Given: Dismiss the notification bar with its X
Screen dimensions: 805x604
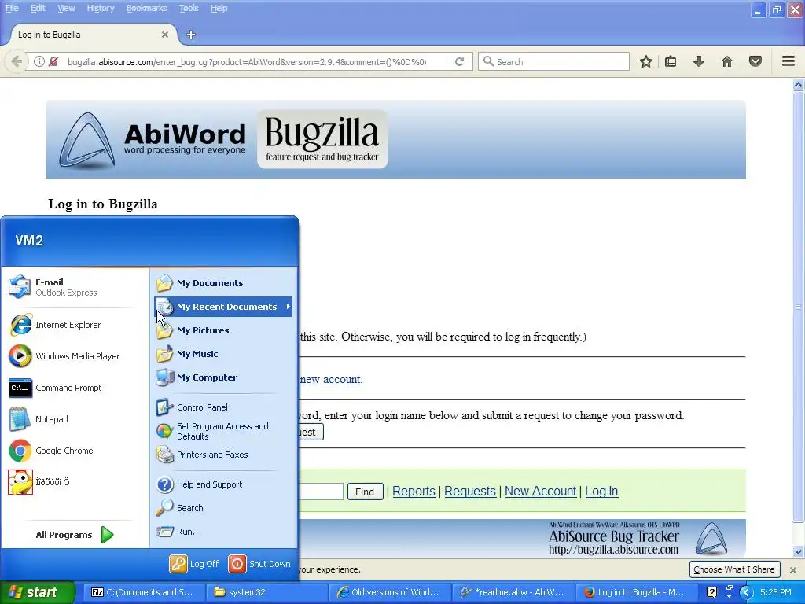Looking at the screenshot, I should 793,569.
